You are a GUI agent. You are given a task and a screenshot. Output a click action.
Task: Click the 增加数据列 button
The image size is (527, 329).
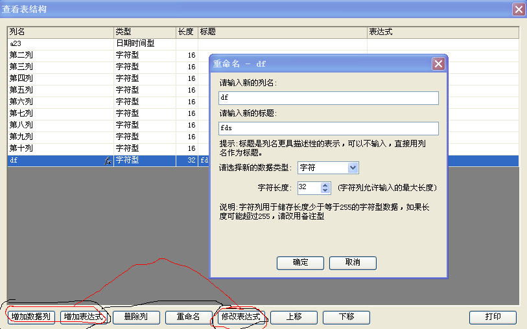click(x=30, y=317)
